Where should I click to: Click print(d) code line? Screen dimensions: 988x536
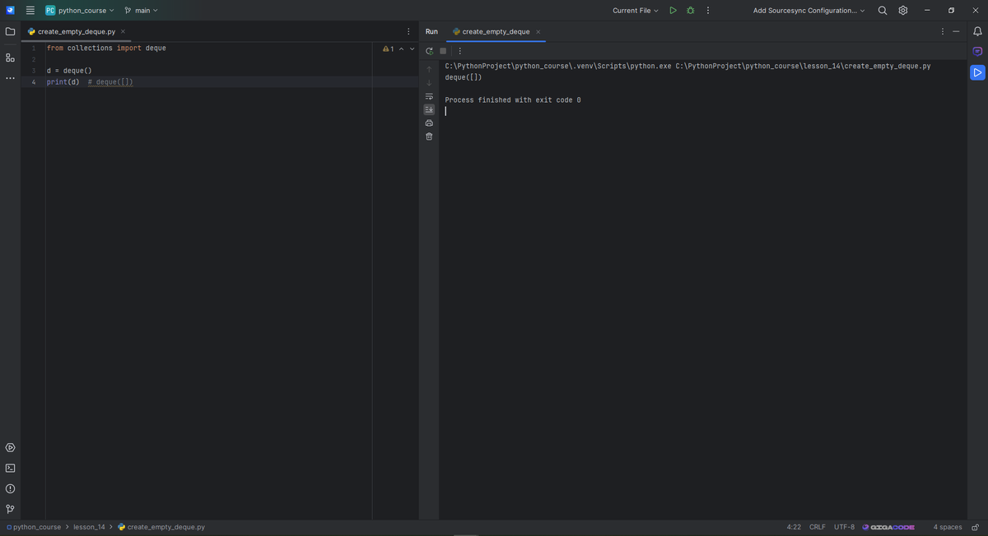(x=63, y=82)
